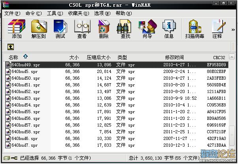Select file name 640hud58.spr
This screenshot has height=164, width=238.
26,132
